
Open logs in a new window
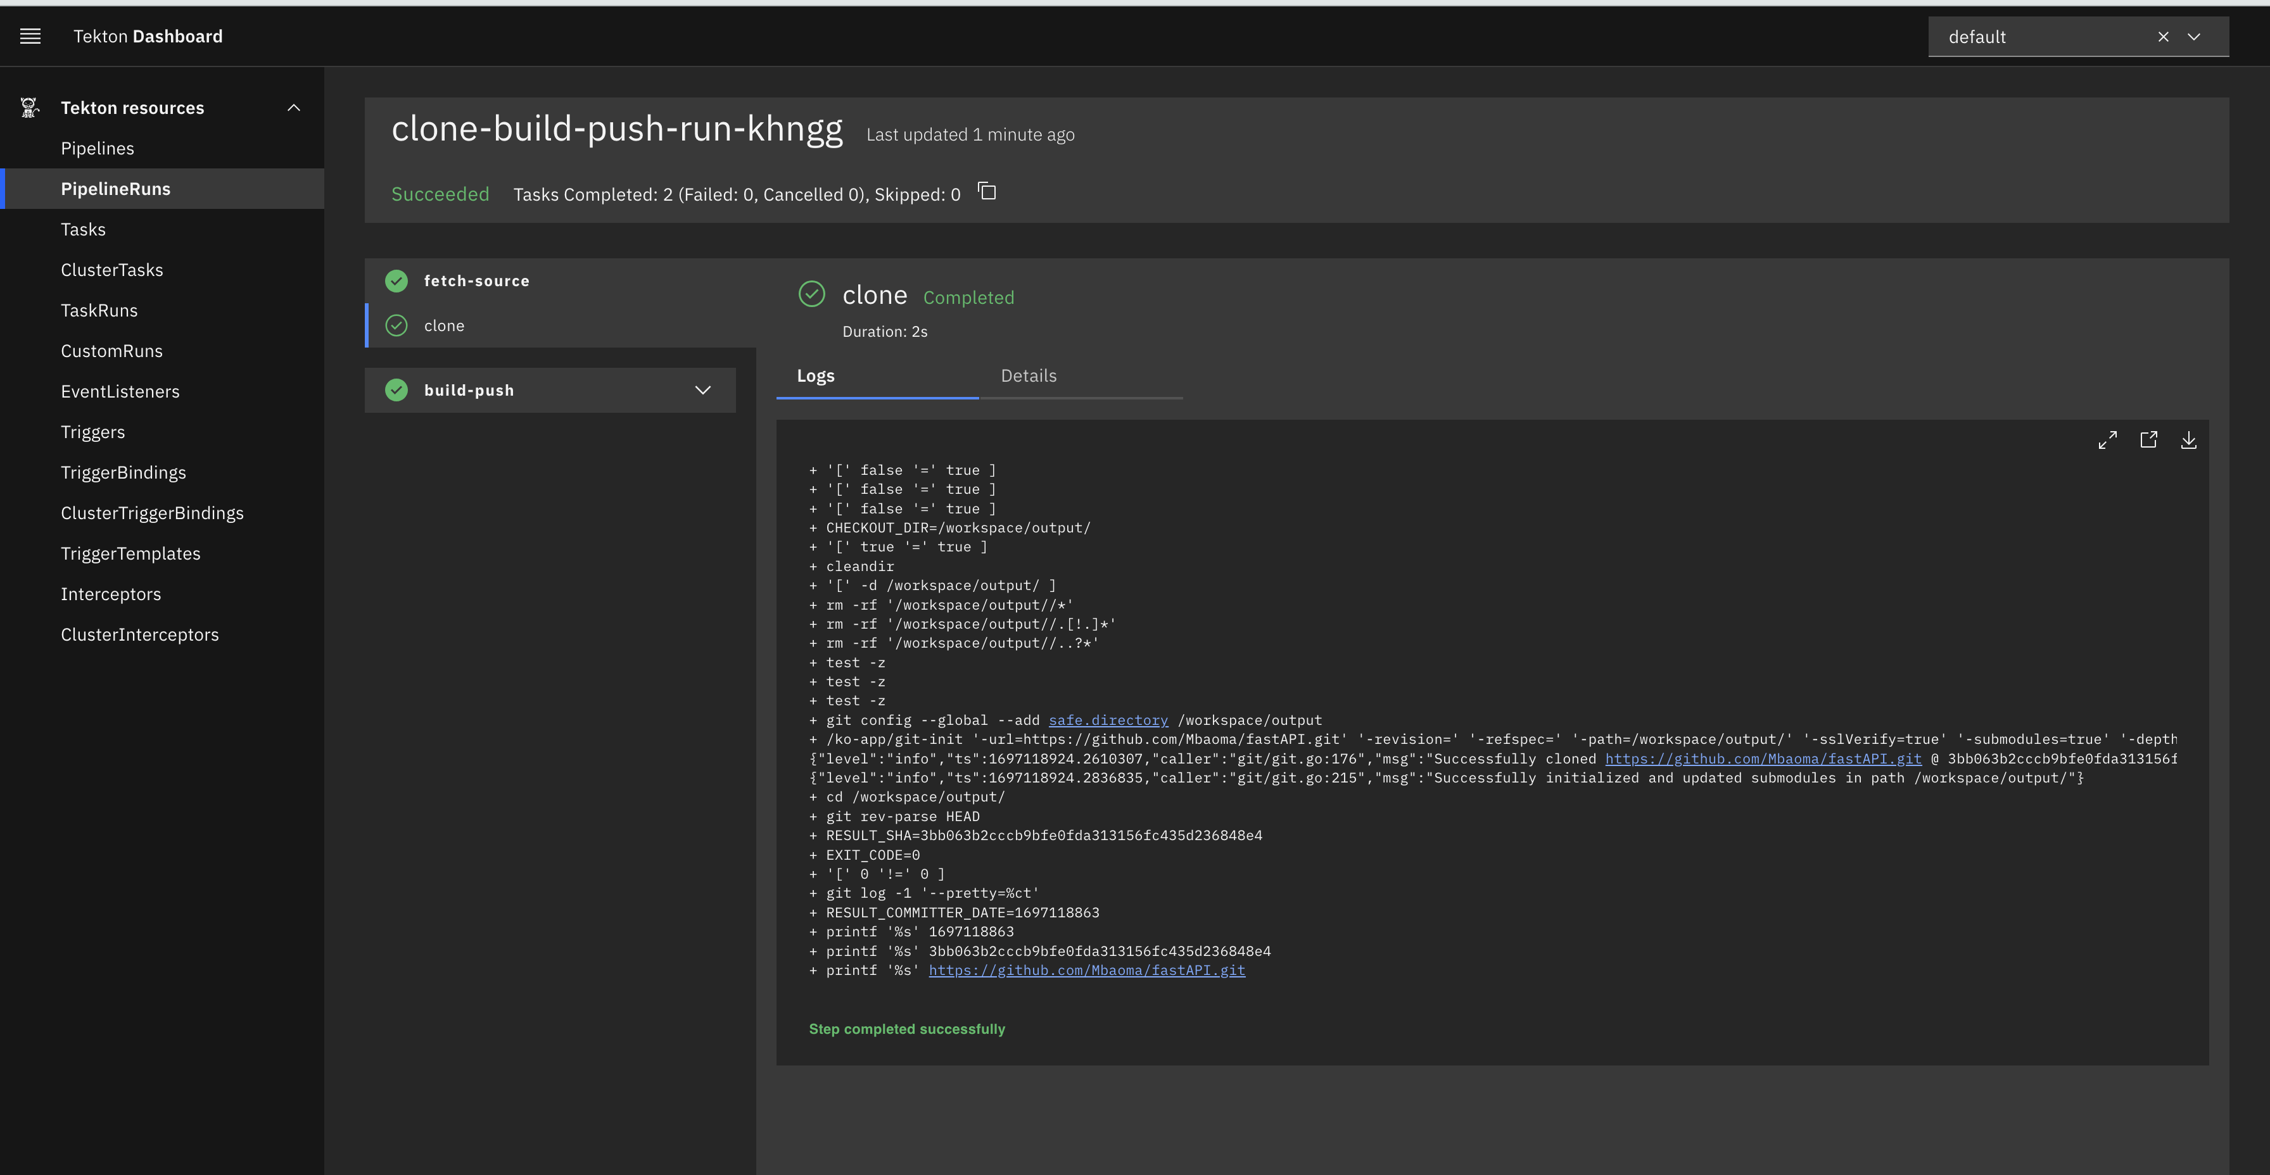(2148, 439)
